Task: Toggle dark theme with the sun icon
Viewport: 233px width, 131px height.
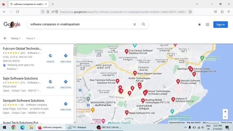Action: pyautogui.click(x=200, y=24)
